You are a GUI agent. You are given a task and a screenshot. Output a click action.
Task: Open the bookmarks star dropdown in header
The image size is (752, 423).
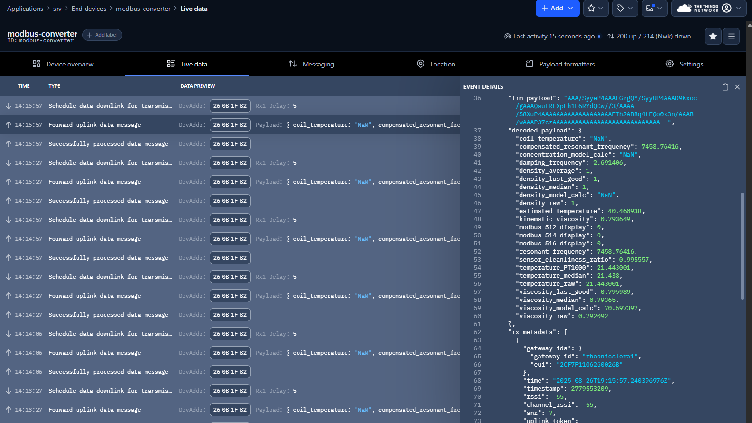click(x=595, y=9)
